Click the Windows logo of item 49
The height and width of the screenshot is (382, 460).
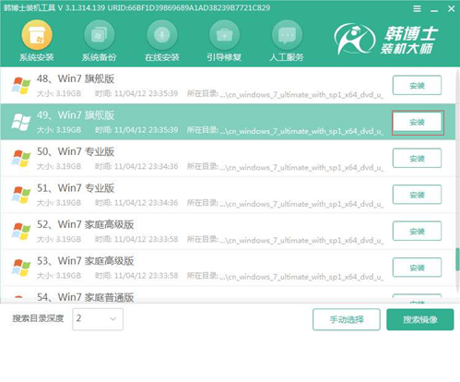[x=21, y=122]
